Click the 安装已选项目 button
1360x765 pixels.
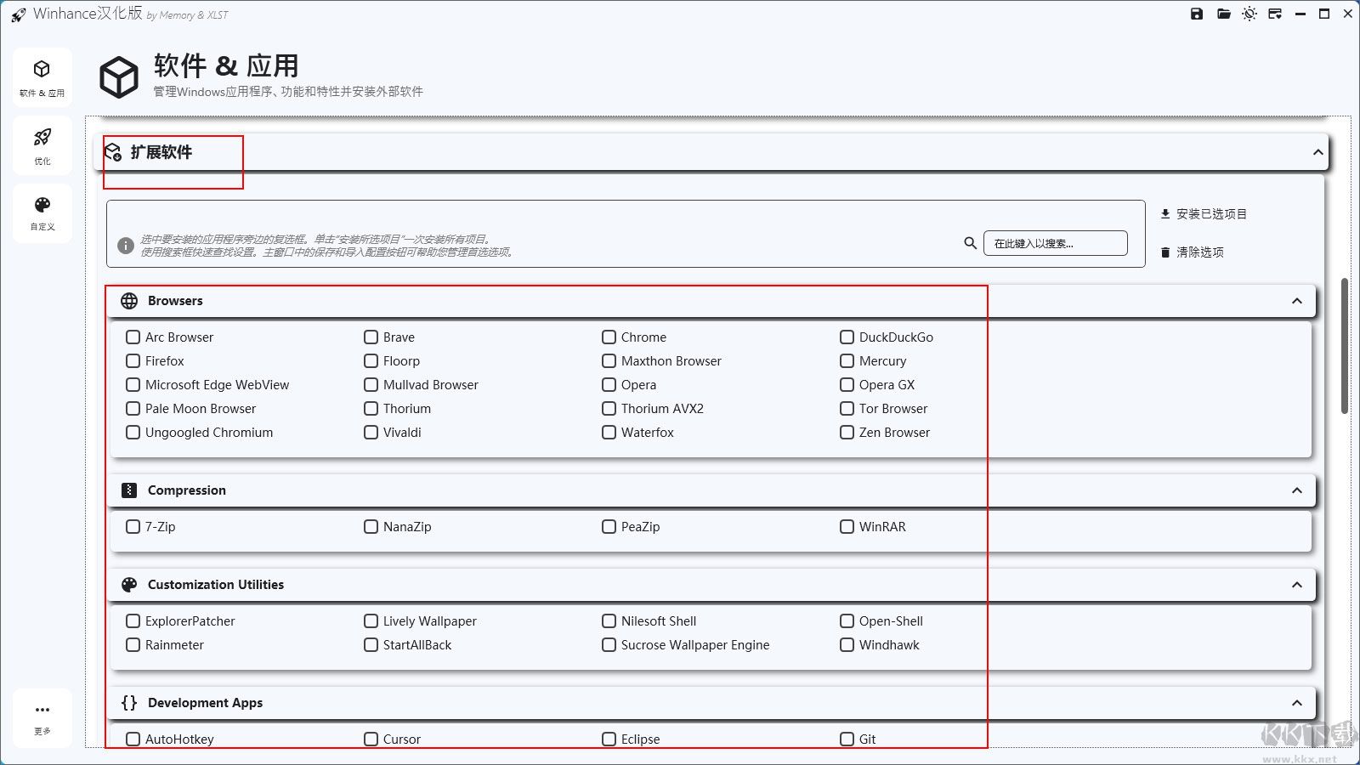point(1204,214)
